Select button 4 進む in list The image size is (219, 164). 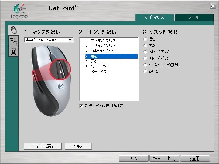click(x=111, y=56)
